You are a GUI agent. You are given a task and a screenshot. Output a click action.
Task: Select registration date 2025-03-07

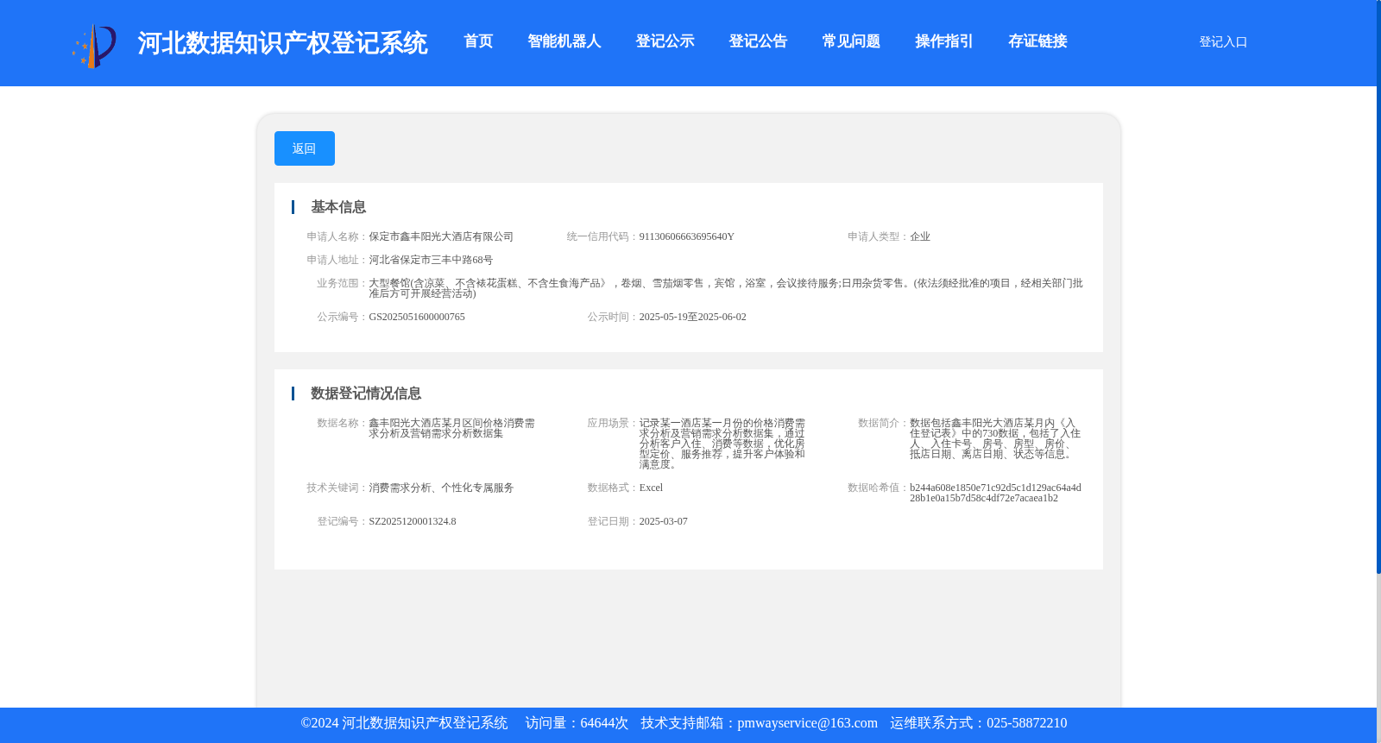point(663,521)
